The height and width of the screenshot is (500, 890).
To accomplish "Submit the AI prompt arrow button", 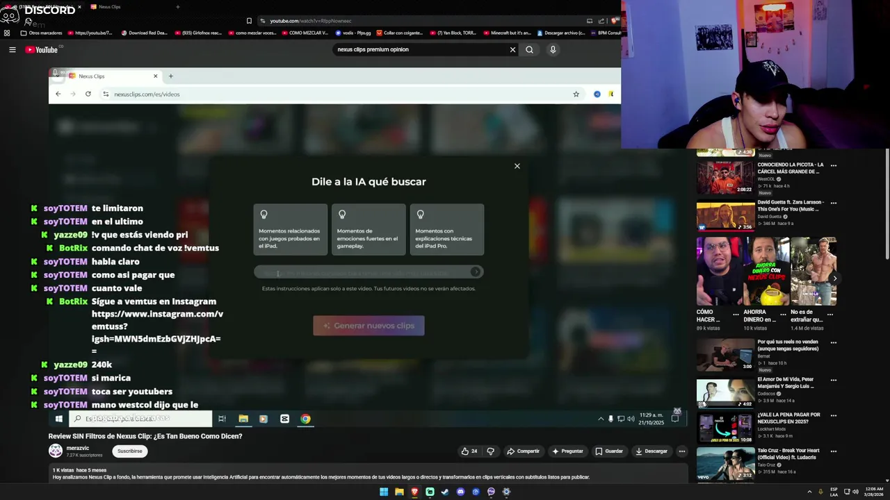I will pyautogui.click(x=476, y=272).
